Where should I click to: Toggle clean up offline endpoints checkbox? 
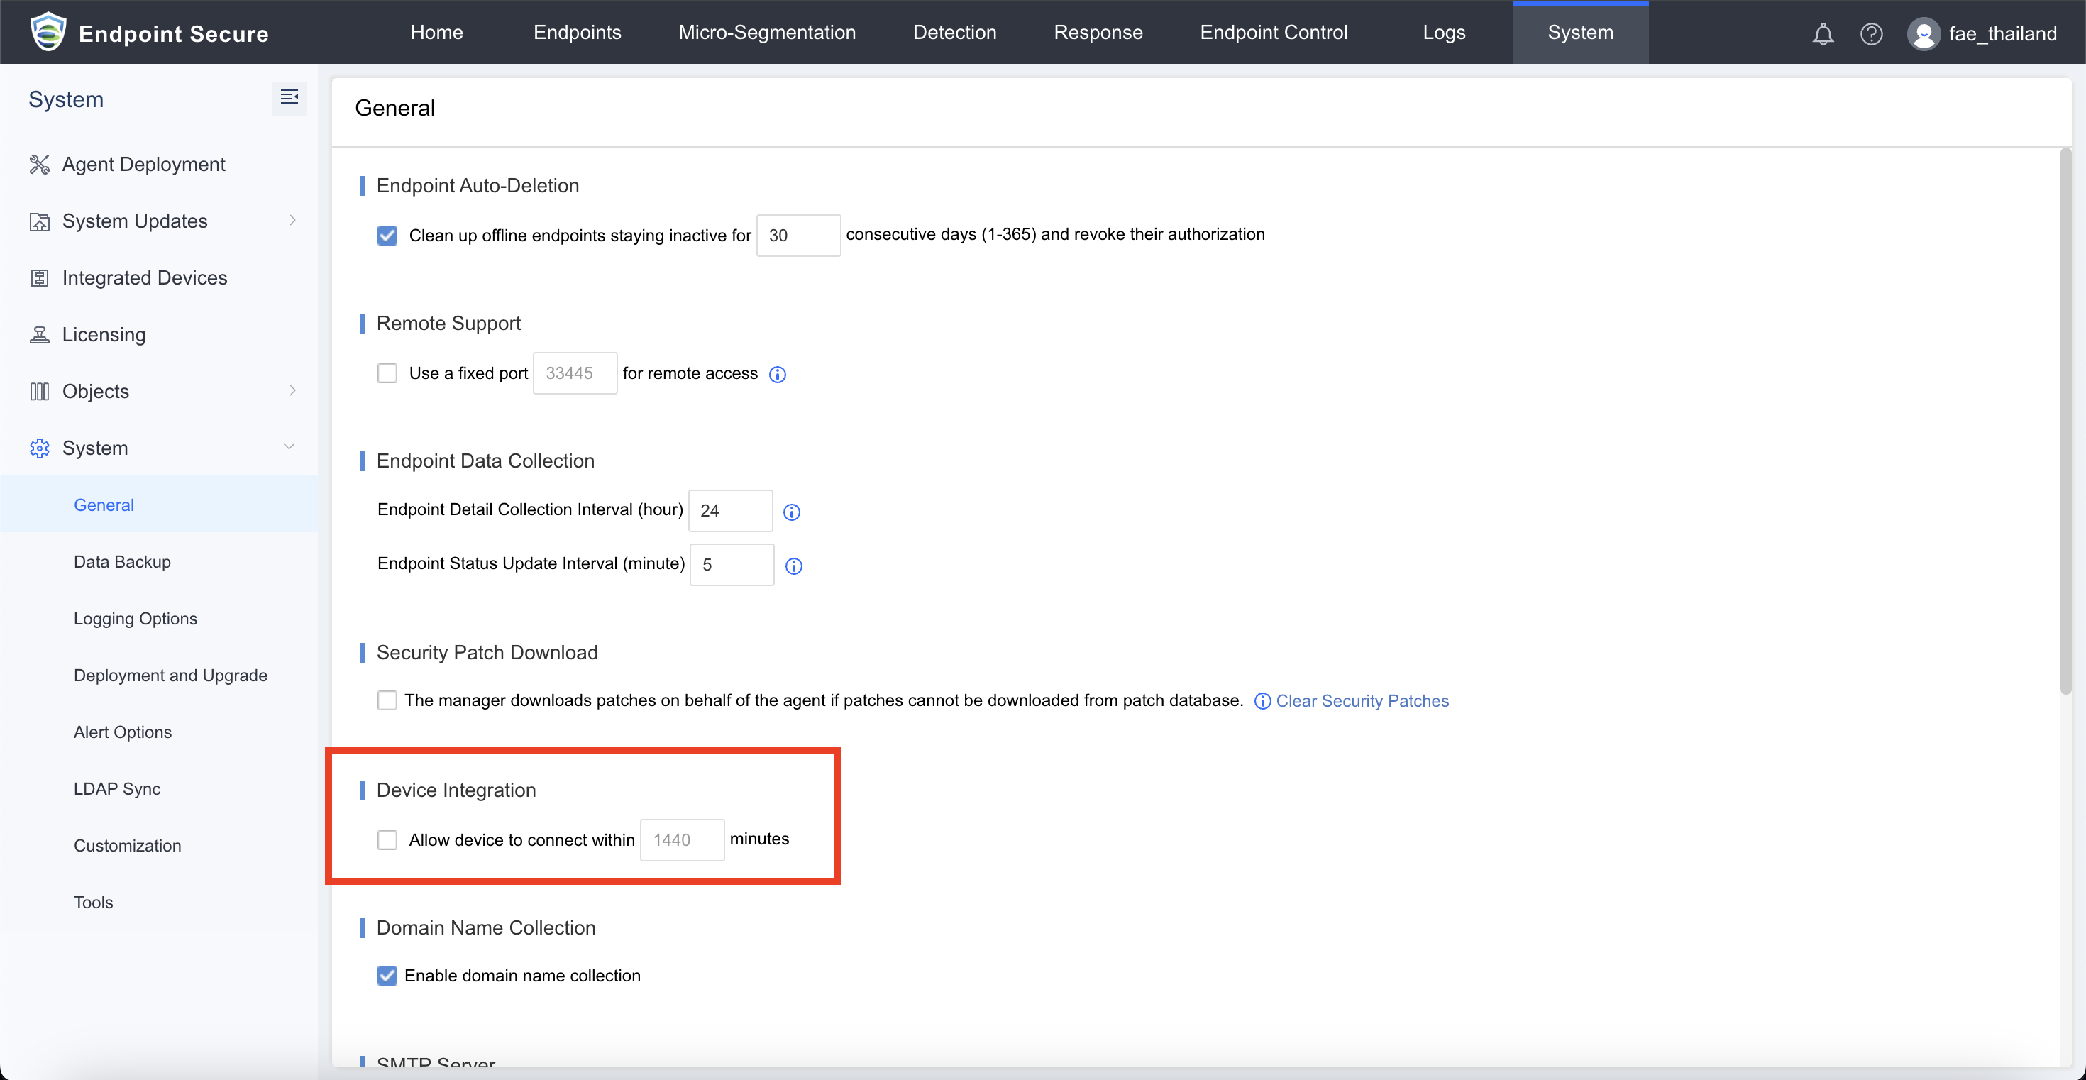[387, 236]
